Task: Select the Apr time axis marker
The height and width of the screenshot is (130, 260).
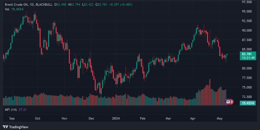Action: (x=192, y=118)
